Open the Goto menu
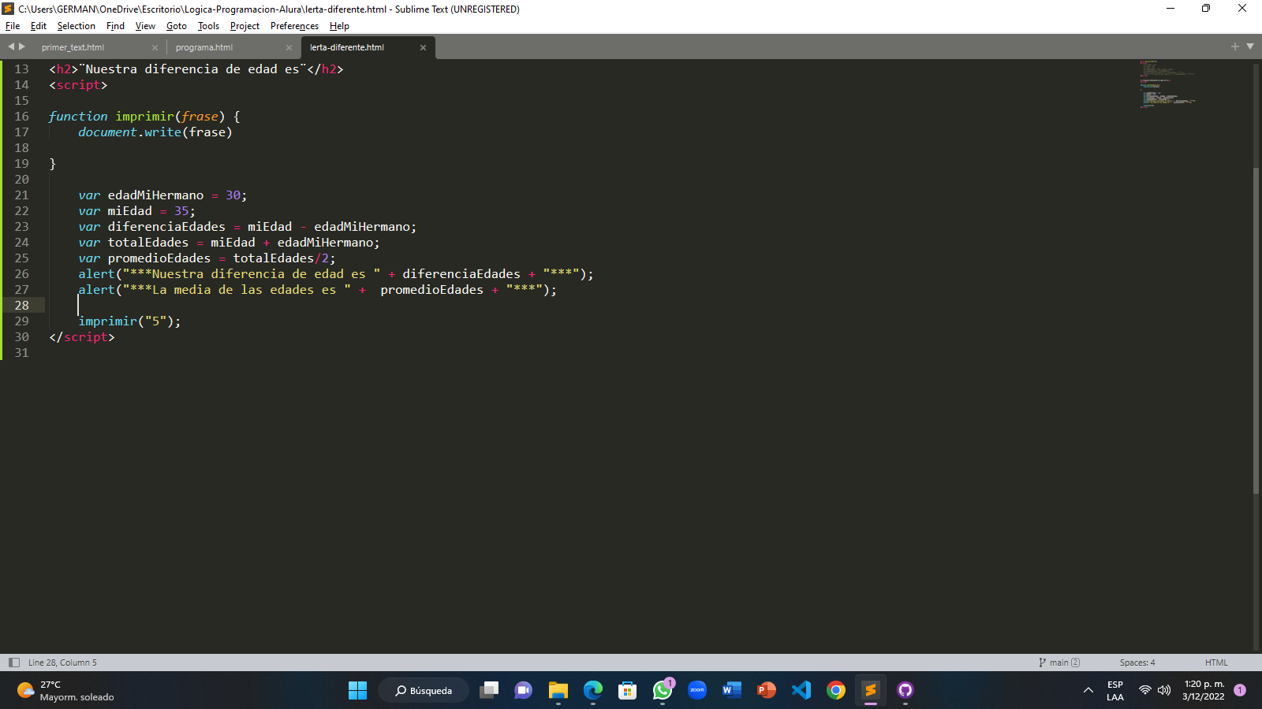 tap(177, 26)
